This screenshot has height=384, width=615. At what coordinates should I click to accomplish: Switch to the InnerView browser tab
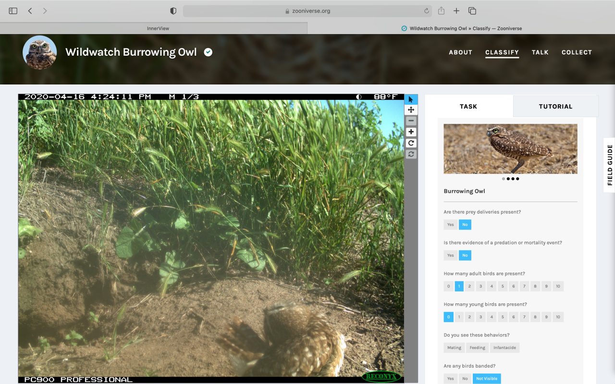tap(154, 28)
